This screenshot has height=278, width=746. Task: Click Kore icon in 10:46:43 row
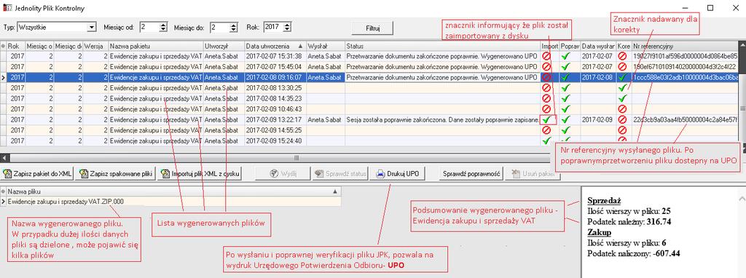coord(622,109)
